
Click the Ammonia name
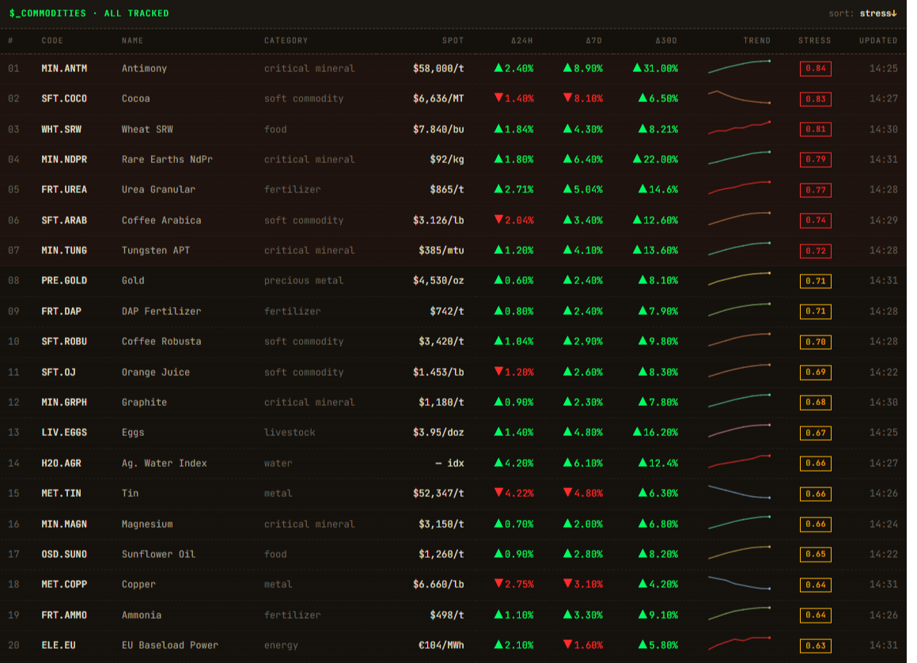coord(142,615)
